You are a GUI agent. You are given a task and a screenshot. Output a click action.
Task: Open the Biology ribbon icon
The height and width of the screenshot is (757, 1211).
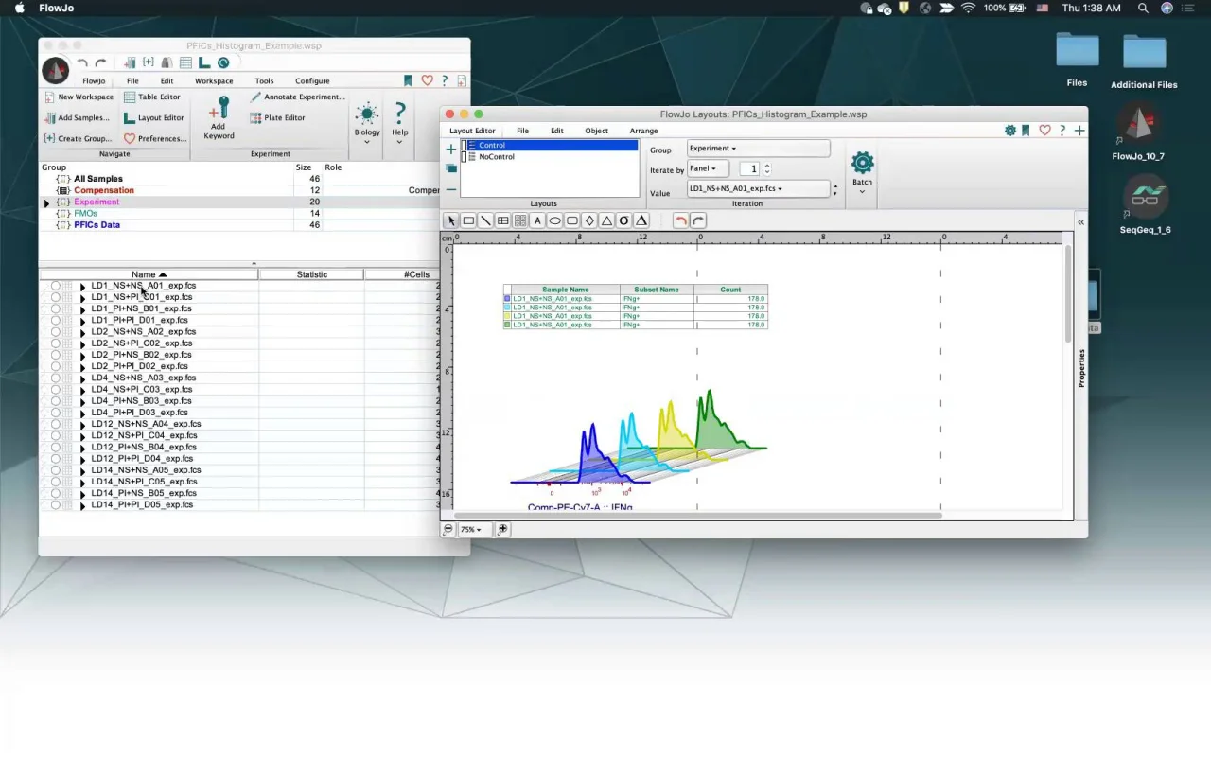point(367,115)
